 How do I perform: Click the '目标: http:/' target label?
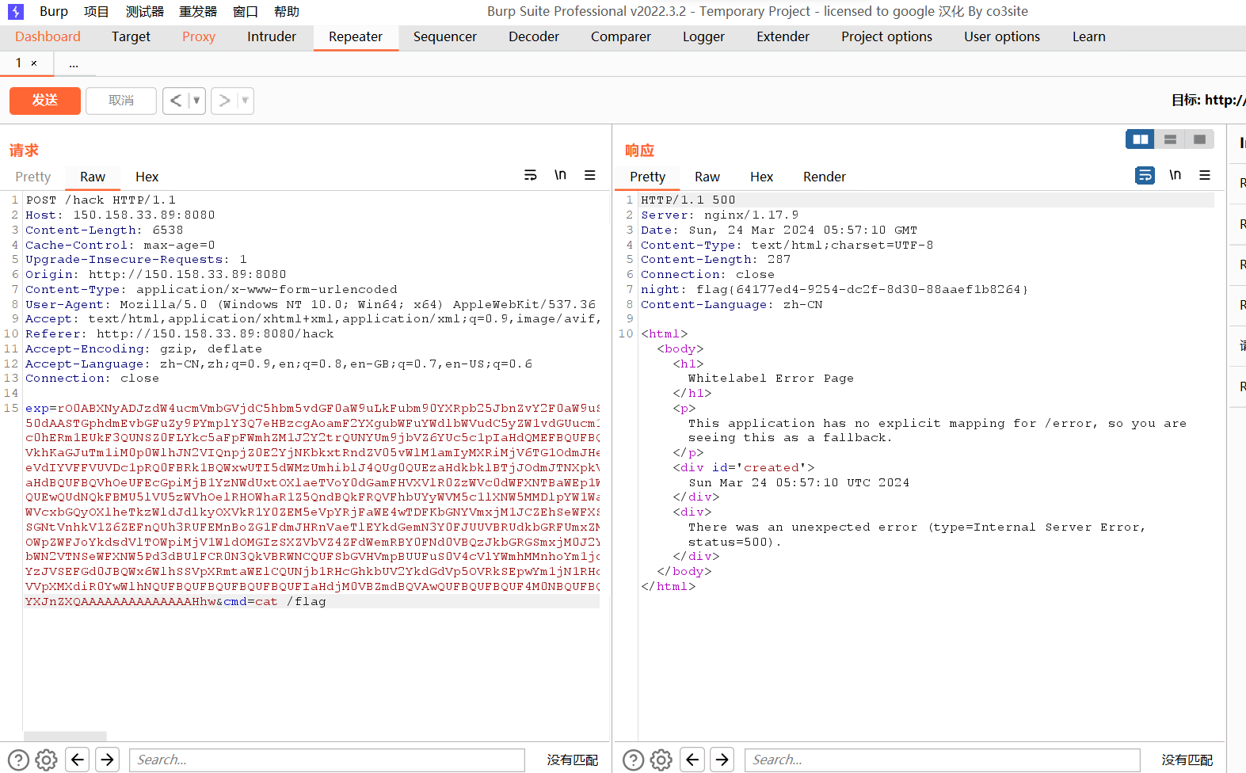click(1208, 100)
